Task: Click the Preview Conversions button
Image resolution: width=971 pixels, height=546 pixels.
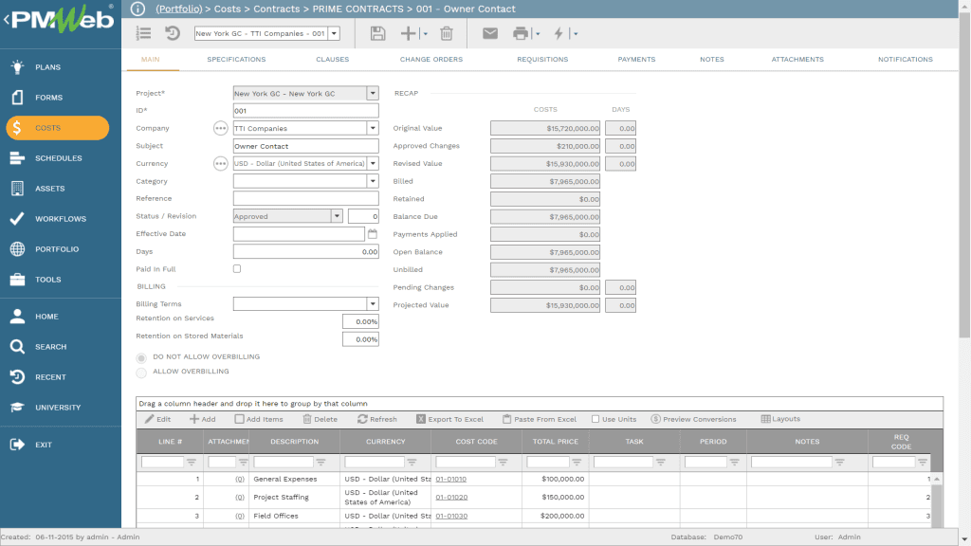Action: pos(693,419)
